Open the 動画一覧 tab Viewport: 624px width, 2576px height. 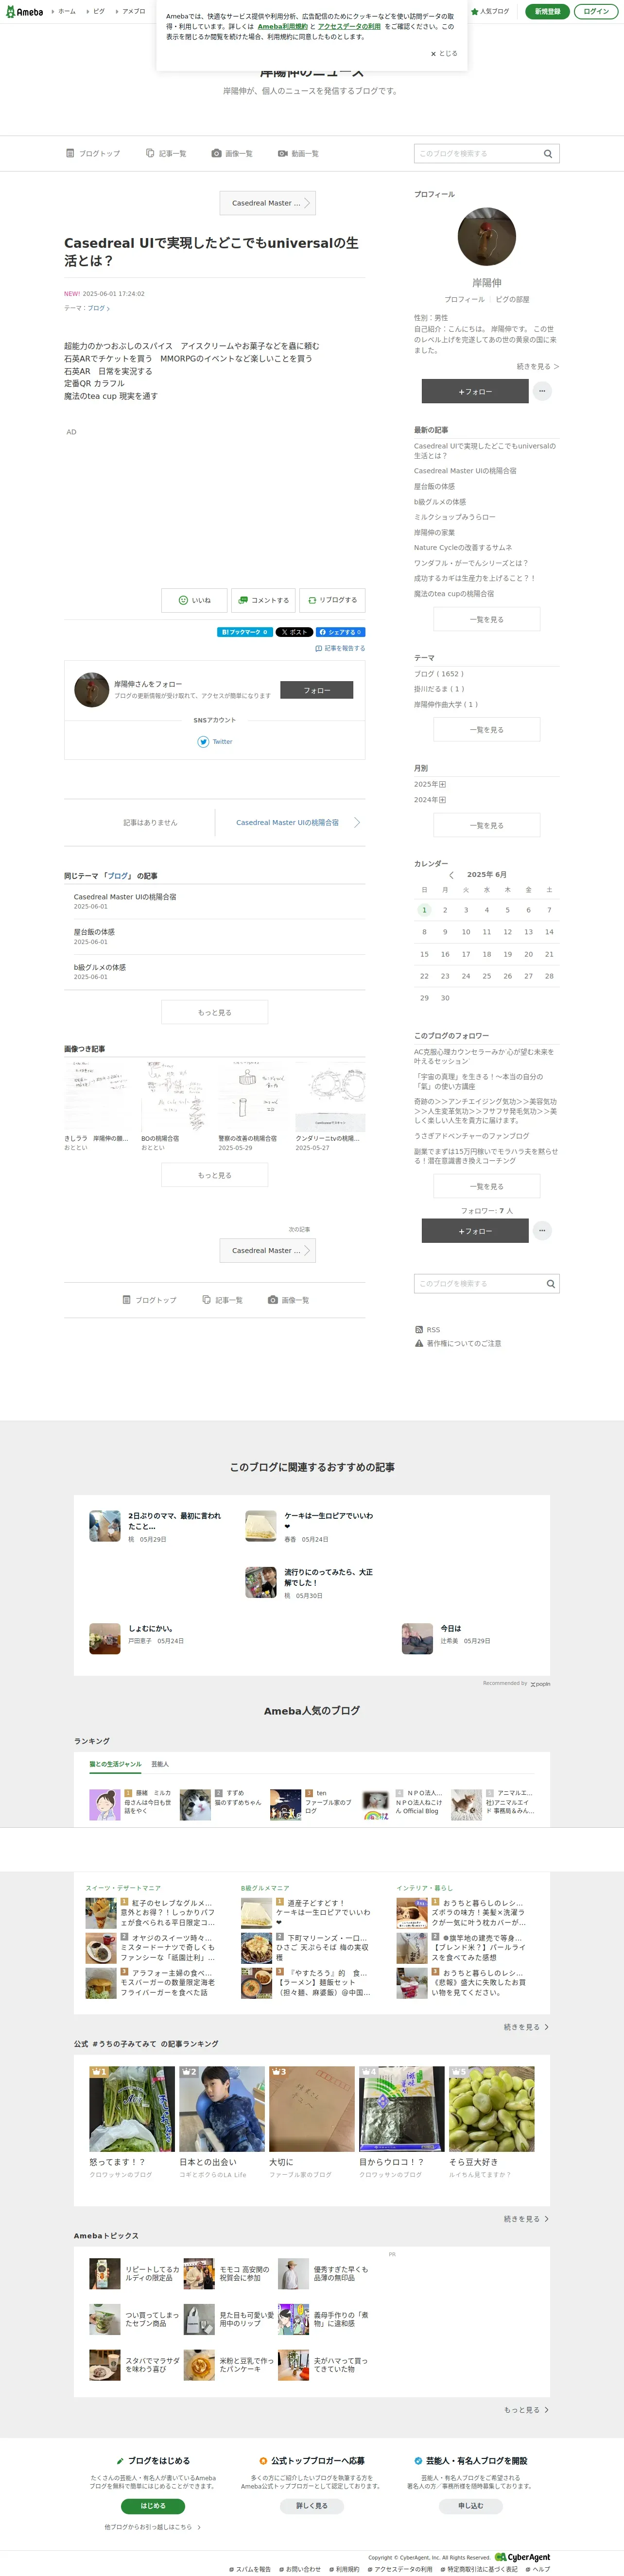tap(298, 154)
